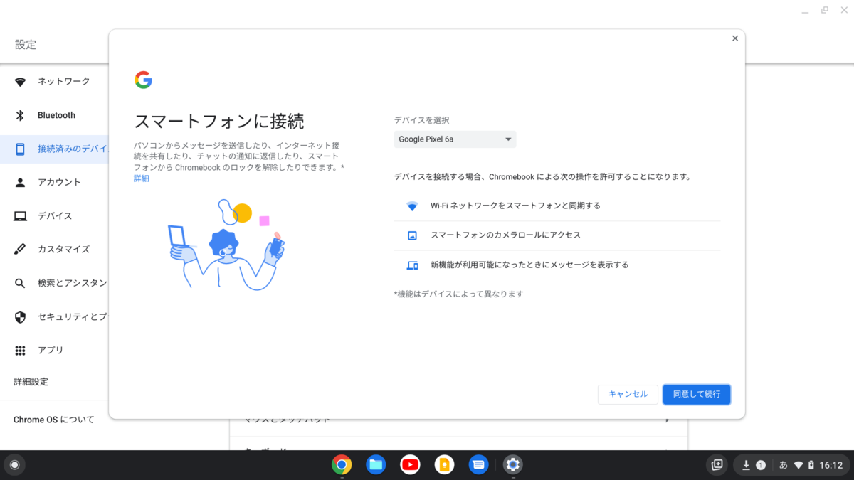Select アプリ in the settings menu
This screenshot has height=480, width=854.
pyautogui.click(x=51, y=351)
